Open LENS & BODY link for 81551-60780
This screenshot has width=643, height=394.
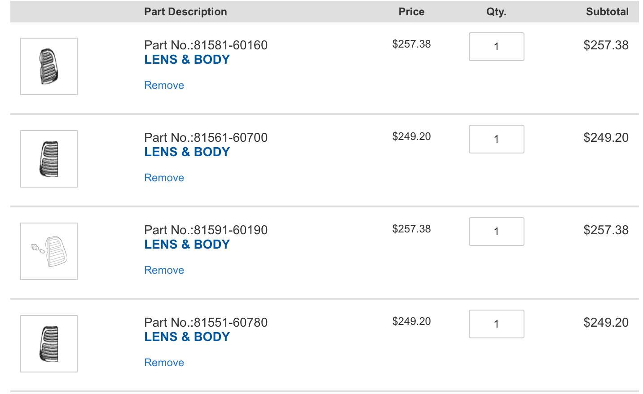point(187,337)
